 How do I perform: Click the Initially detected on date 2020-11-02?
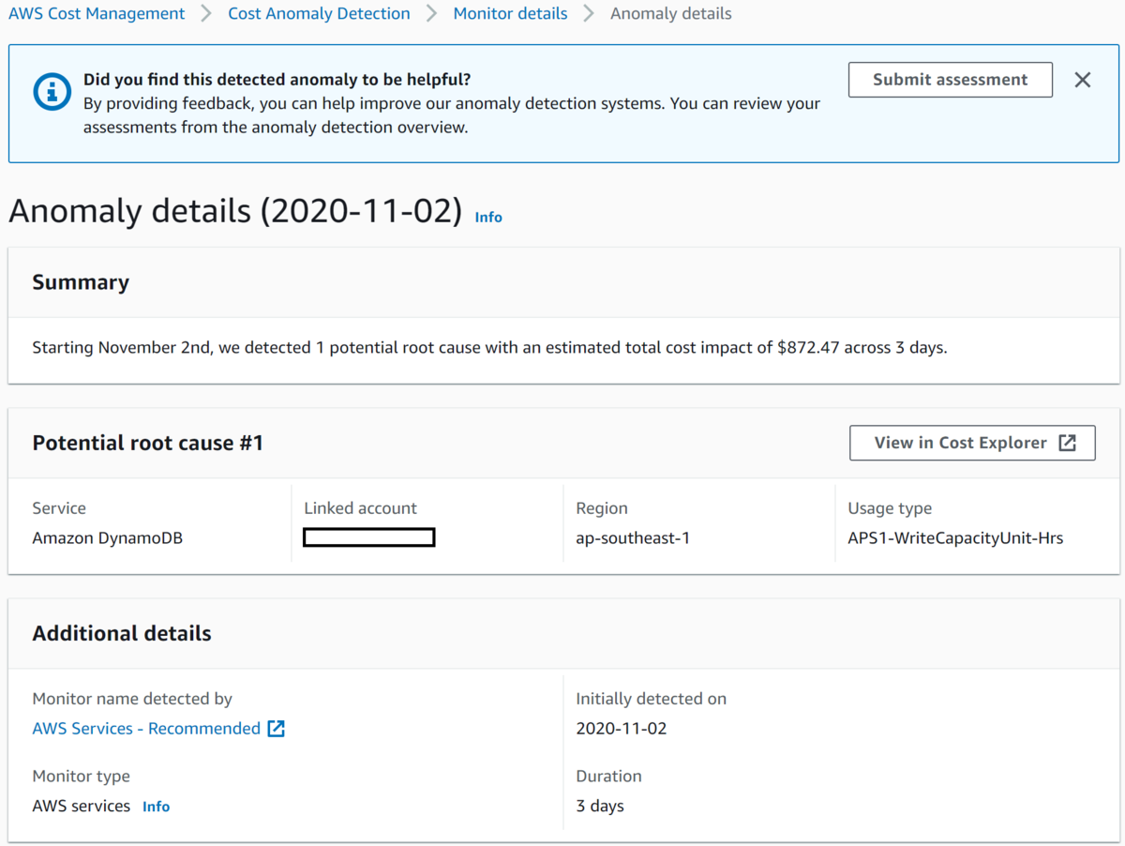(622, 729)
